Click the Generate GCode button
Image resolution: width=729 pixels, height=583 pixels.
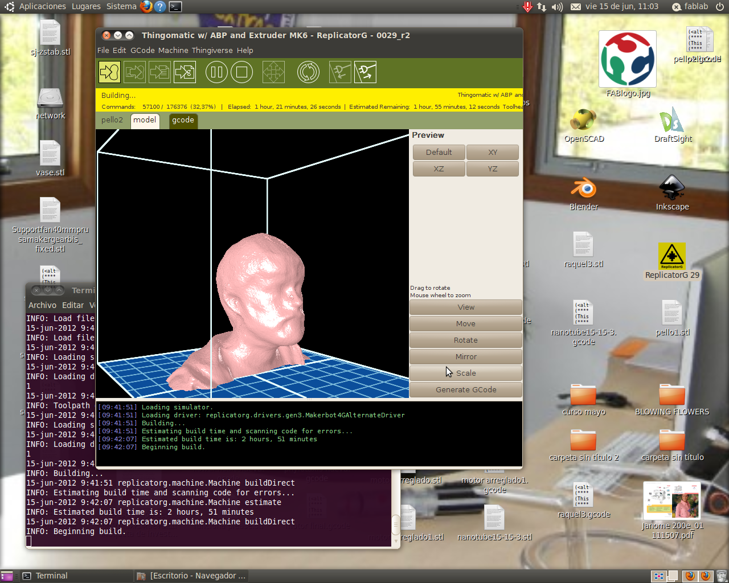click(x=466, y=389)
